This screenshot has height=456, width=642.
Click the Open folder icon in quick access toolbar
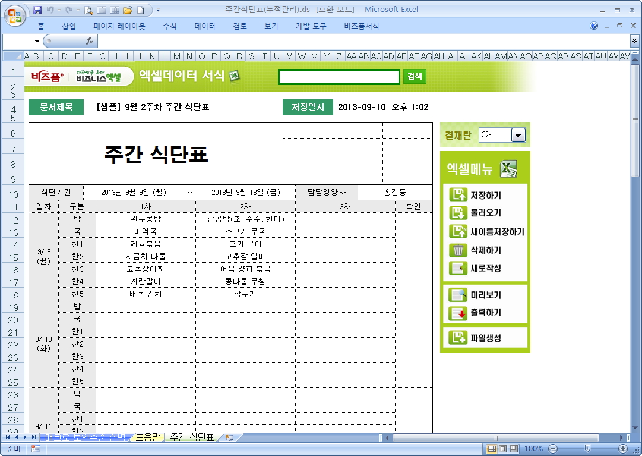127,10
